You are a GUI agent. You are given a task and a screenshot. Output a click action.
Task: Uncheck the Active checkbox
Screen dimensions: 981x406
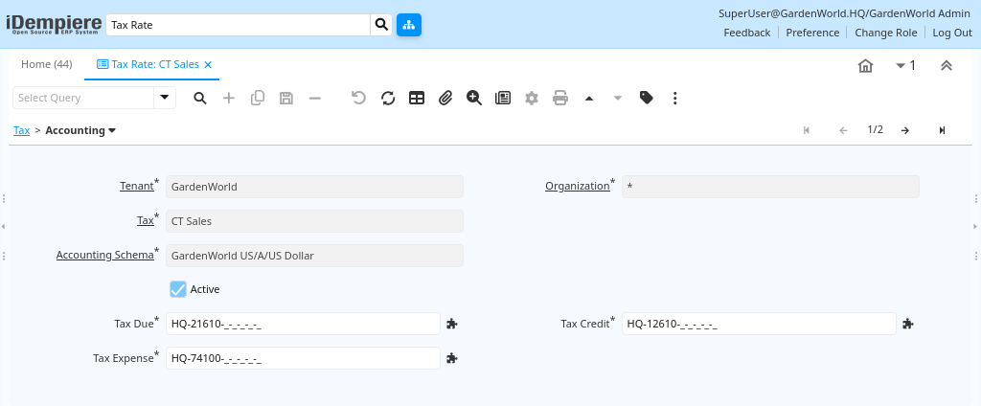[178, 289]
